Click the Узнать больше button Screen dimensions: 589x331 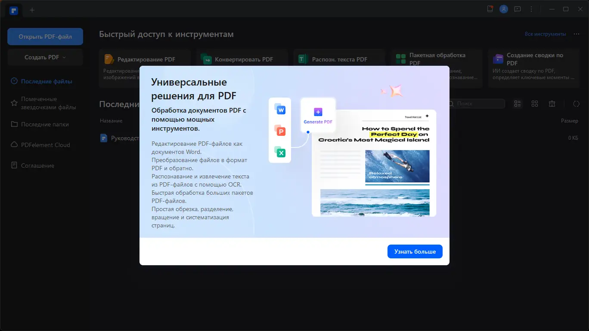[x=415, y=251]
